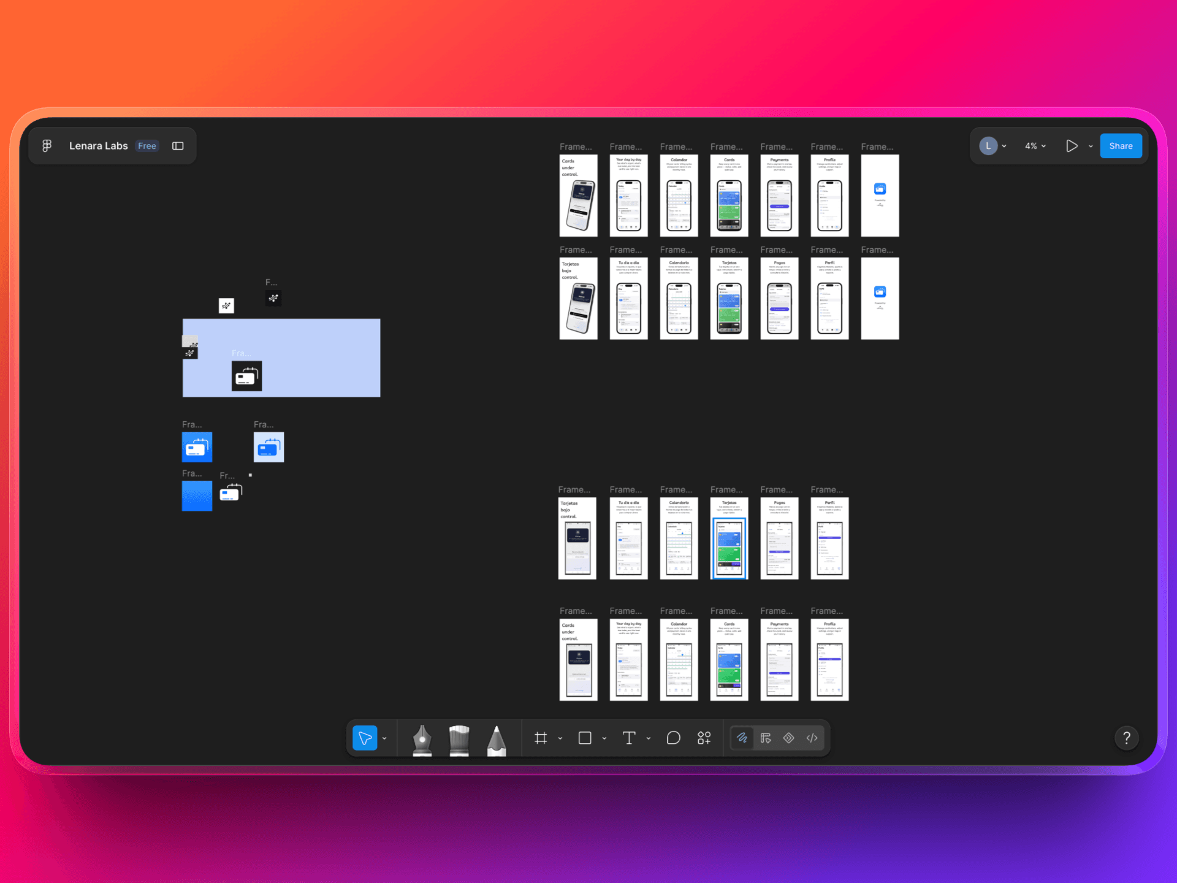Select the solid blue gradient frame
Screen dimensions: 1177x883
point(197,496)
